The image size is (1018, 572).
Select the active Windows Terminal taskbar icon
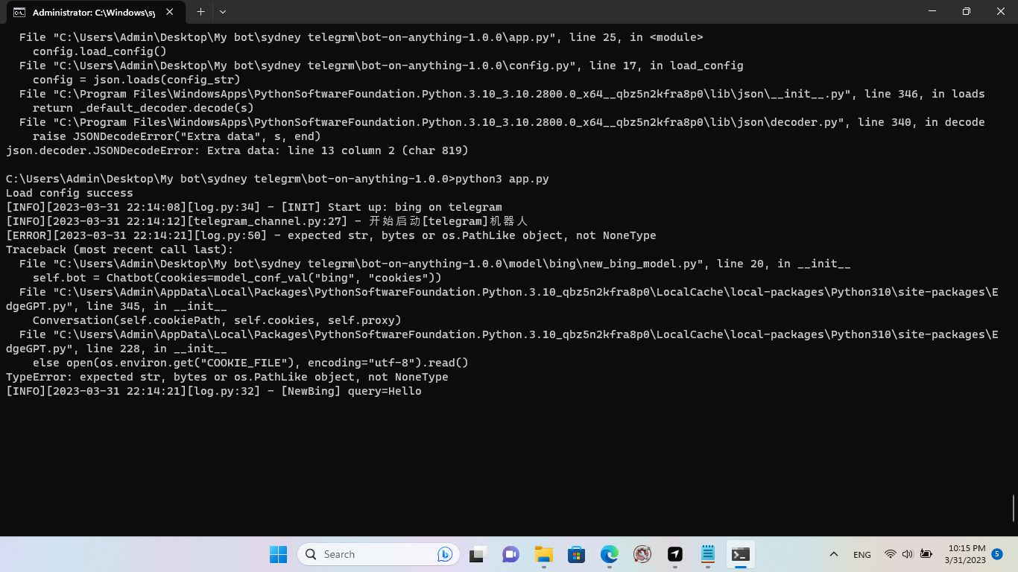[x=740, y=554]
